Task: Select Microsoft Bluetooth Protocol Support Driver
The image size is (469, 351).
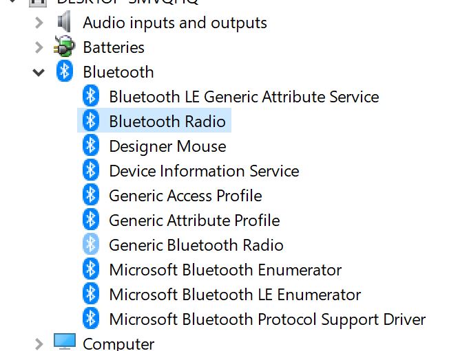Action: tap(267, 319)
